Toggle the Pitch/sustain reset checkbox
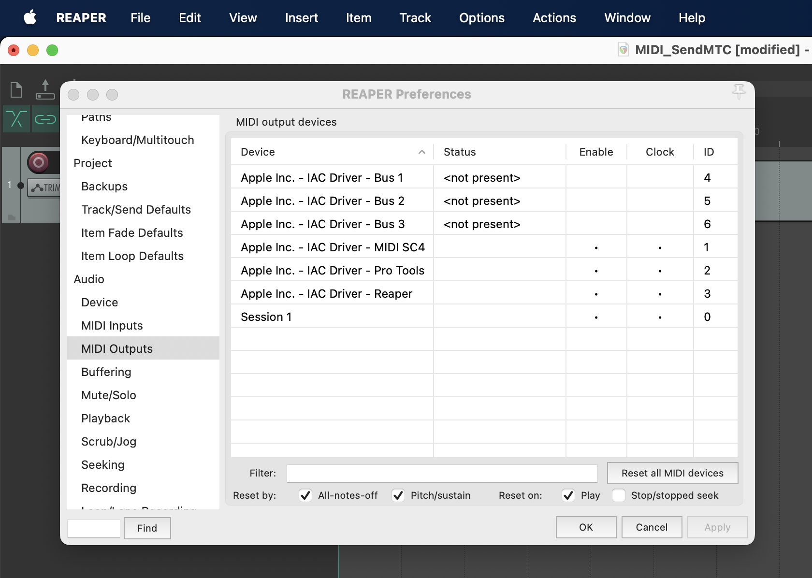The width and height of the screenshot is (812, 578). [398, 495]
